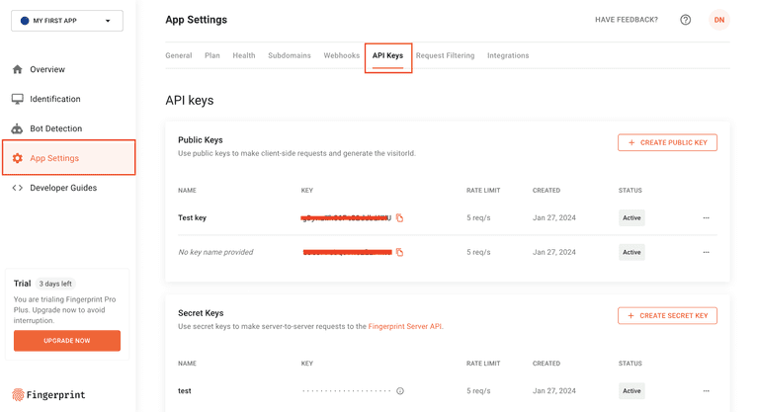The image size is (757, 412).
Task: Follow the Fingerprint Server API link
Action: click(404, 326)
